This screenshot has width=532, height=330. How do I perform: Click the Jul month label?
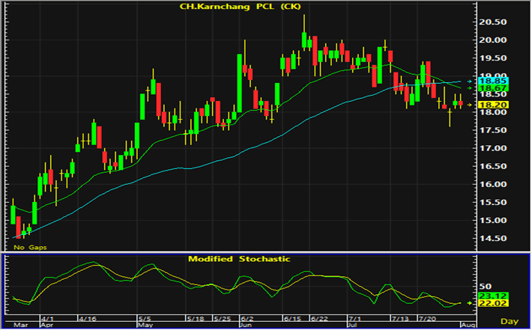click(x=353, y=326)
